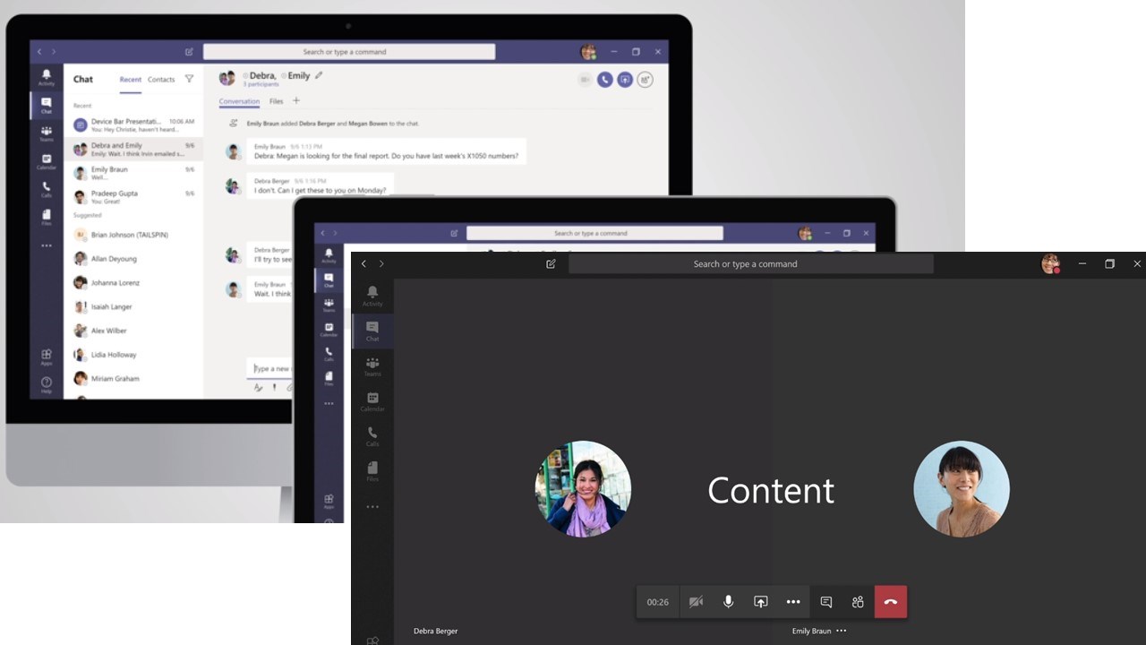Image resolution: width=1146 pixels, height=645 pixels.
Task: Select suggested contact Brian Johnson (TAILSPIN)
Action: pyautogui.click(x=133, y=235)
